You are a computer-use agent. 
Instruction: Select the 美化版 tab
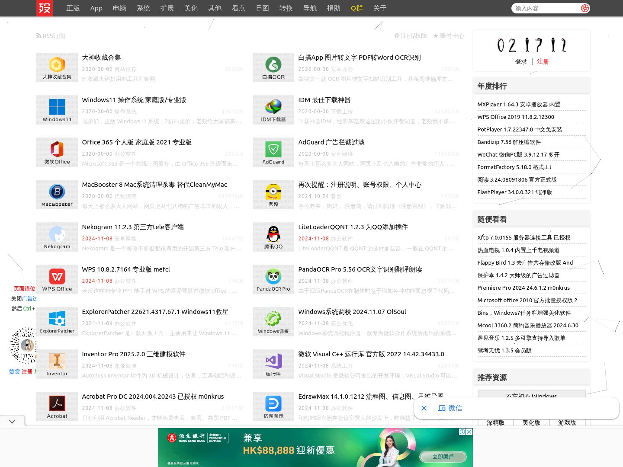[531, 423]
